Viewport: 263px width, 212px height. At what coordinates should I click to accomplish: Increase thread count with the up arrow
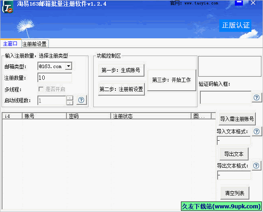click(x=70, y=98)
